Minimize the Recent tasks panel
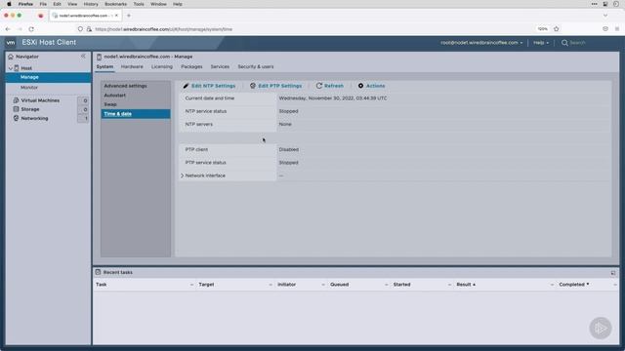Viewport: 625px width, 351px height. point(613,273)
